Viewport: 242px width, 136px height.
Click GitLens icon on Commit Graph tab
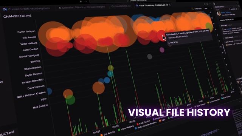[5, 9]
